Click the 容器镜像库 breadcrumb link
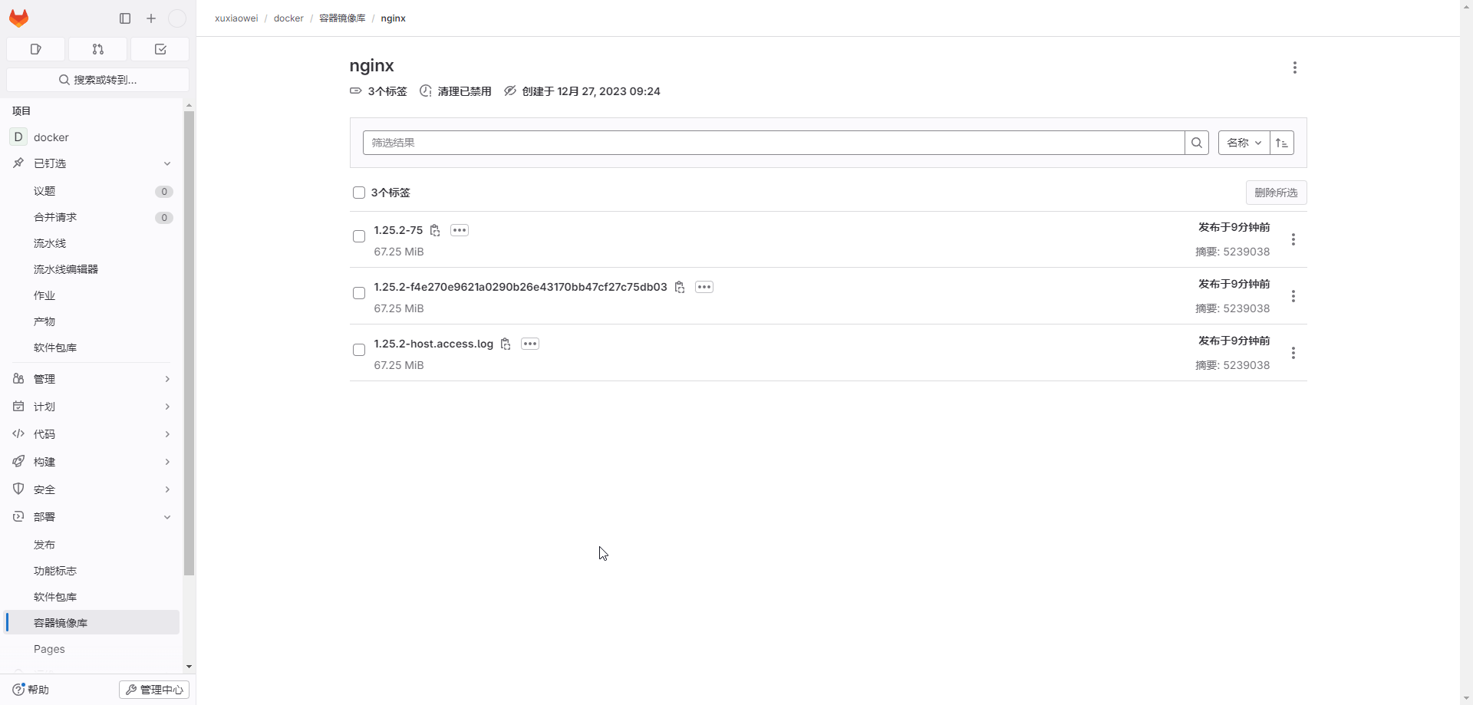Viewport: 1473px width, 705px height. pos(342,18)
